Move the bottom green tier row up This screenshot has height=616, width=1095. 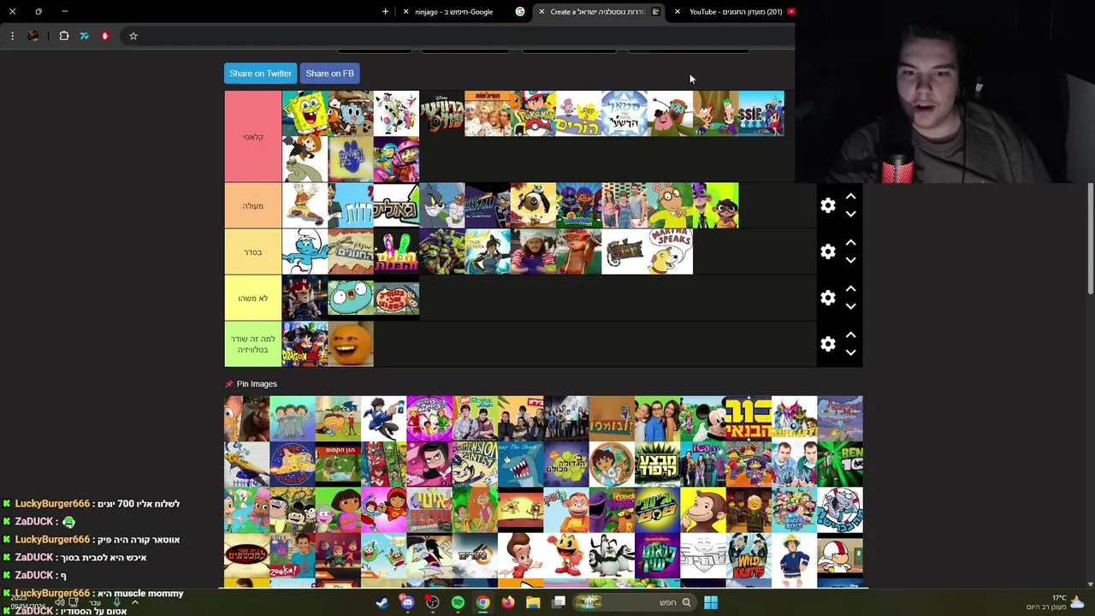pos(850,335)
